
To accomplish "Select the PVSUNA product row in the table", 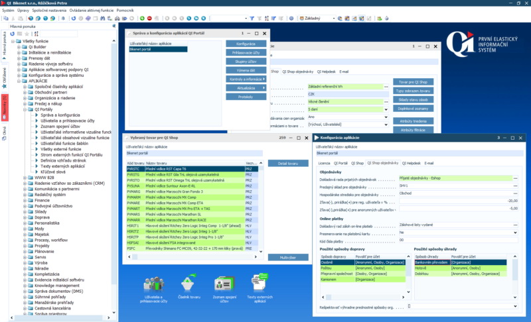I will [x=192, y=186].
